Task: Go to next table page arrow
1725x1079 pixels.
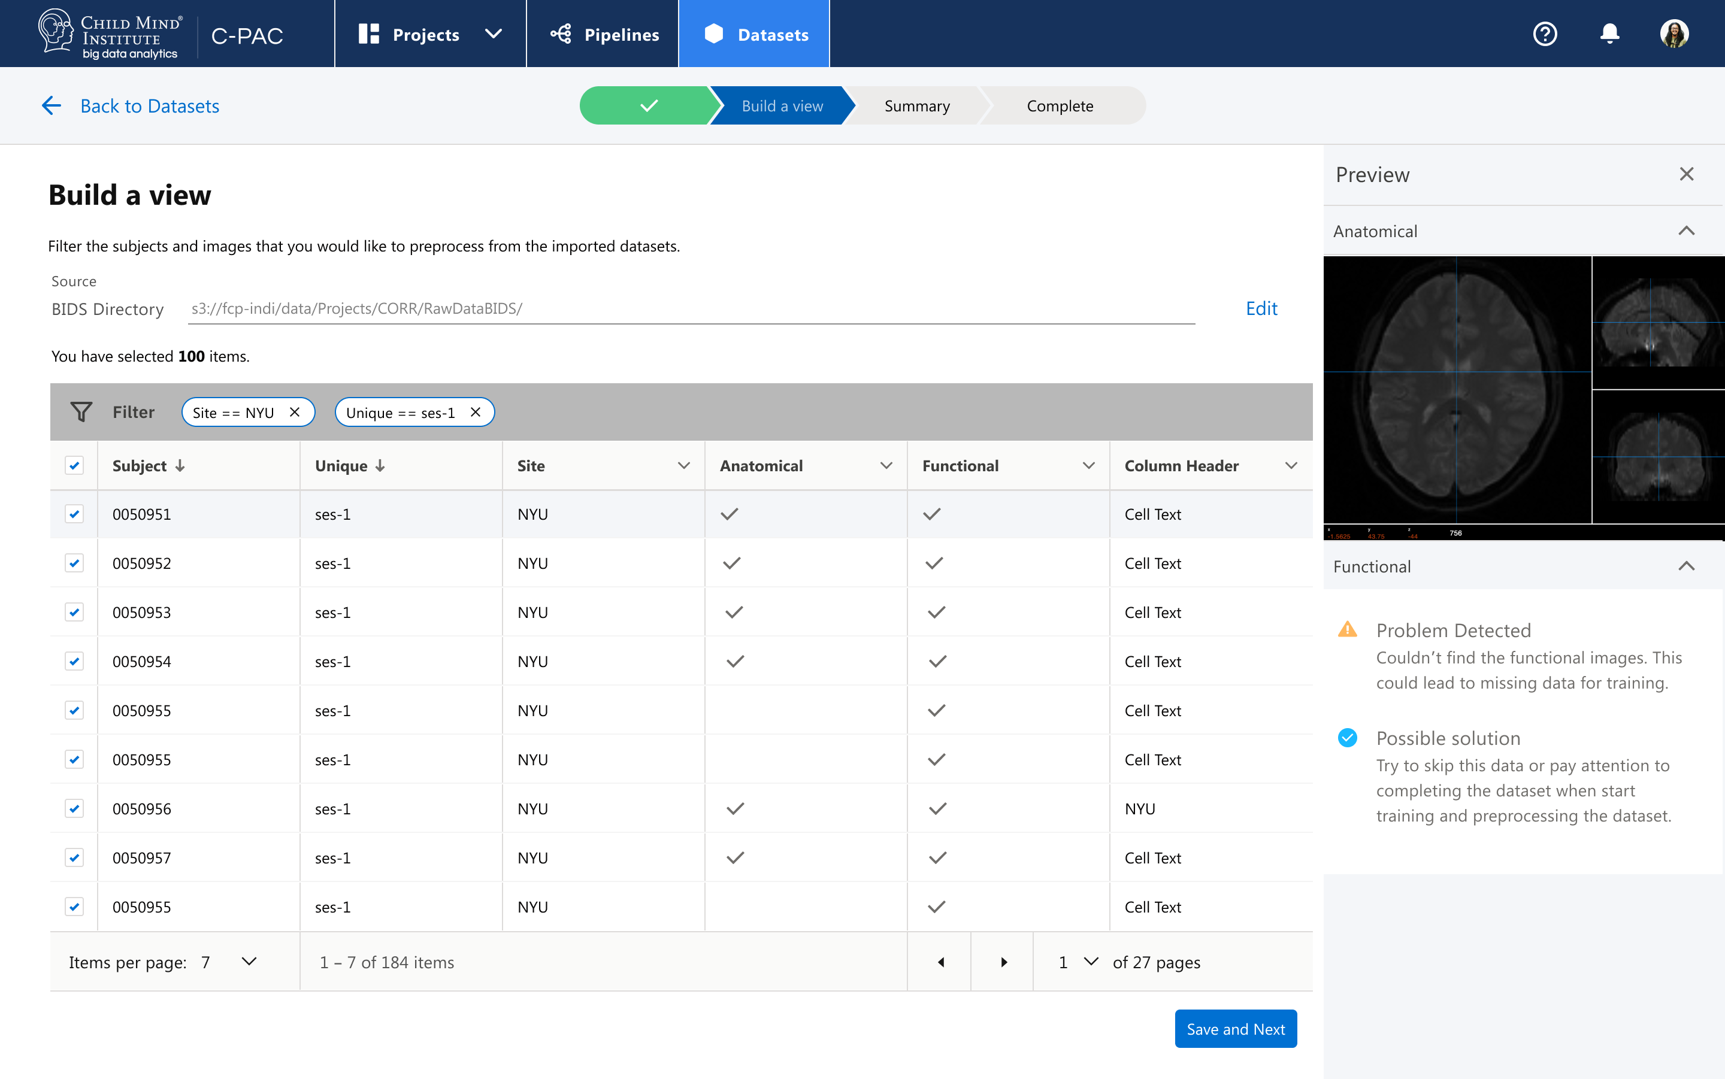Action: (1003, 962)
